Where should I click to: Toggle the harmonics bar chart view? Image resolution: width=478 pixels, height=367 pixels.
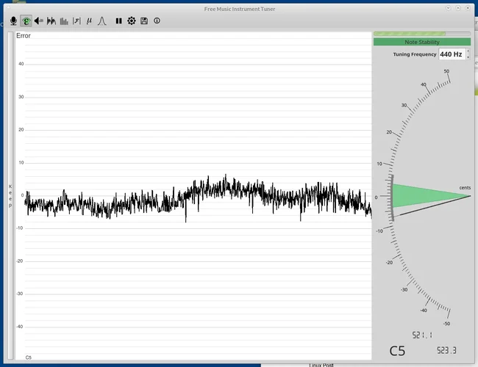(x=64, y=21)
